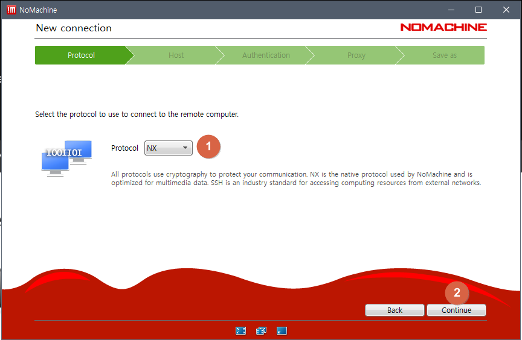Minimize the NoMachine window
Viewport: 522px width, 340px height.
[451, 10]
